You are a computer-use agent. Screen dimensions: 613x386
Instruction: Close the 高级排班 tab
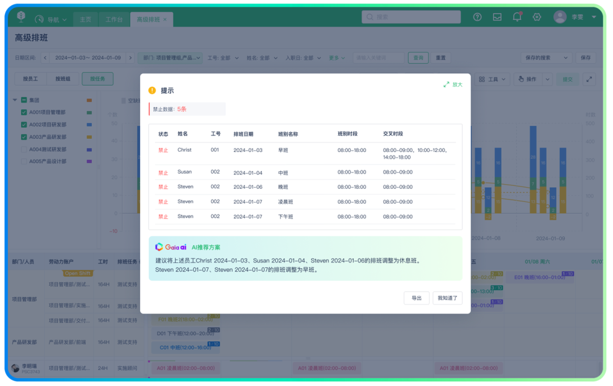[x=165, y=19]
